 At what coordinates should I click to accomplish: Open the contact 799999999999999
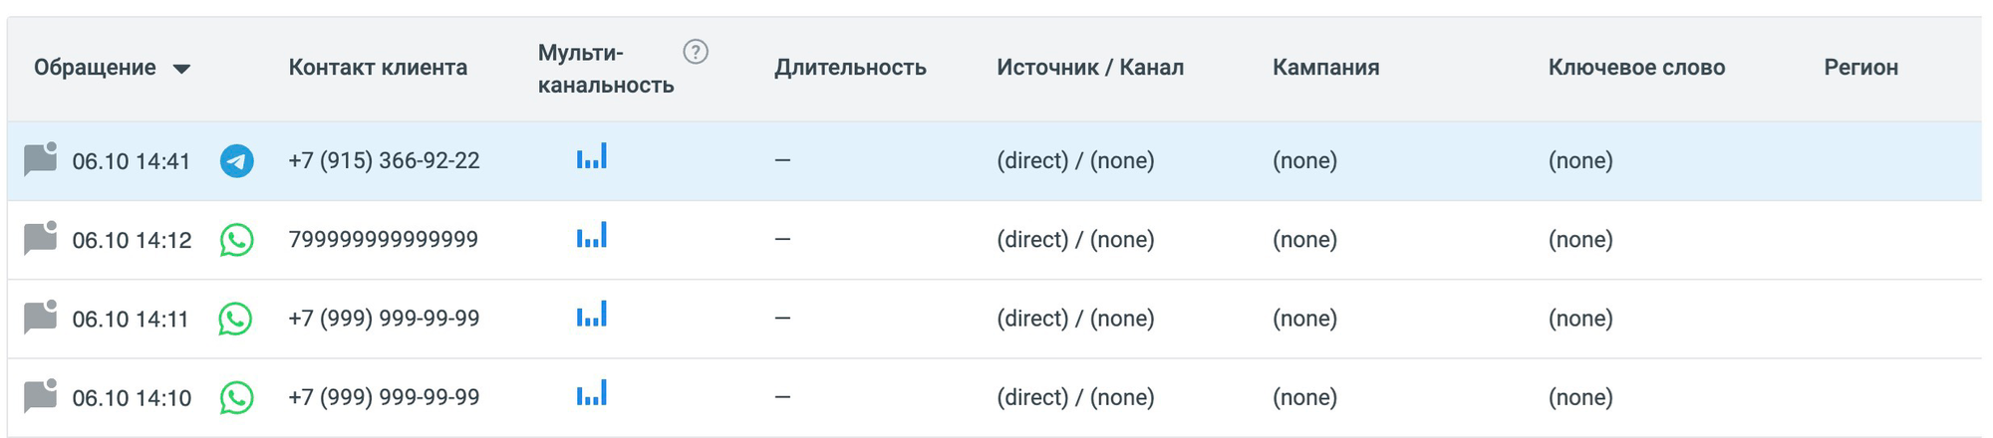point(383,239)
